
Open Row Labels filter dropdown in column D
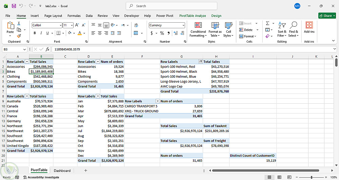pos(98,62)
